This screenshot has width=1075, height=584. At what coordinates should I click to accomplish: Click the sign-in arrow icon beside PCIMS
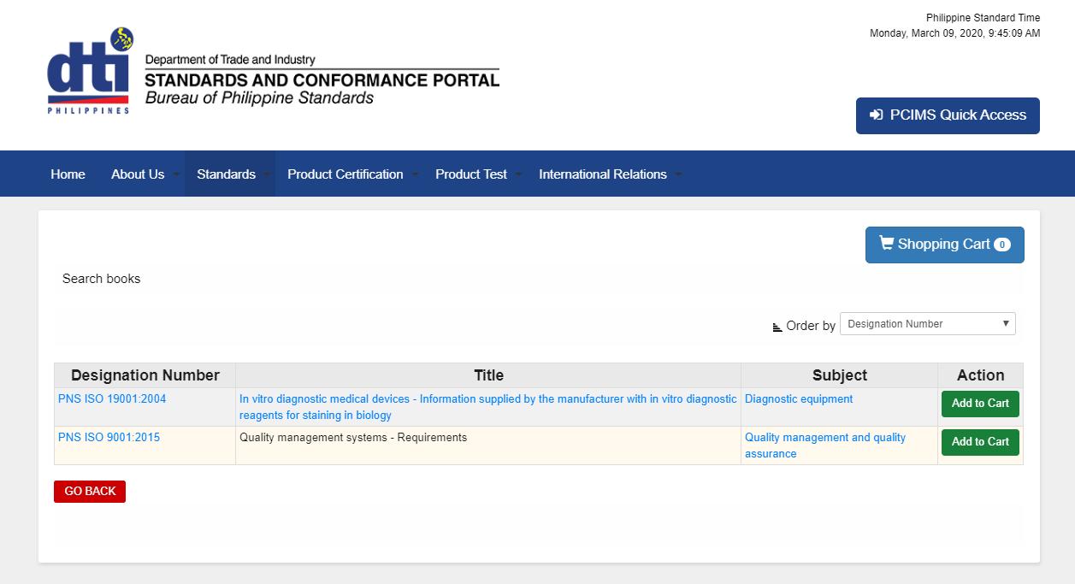877,115
